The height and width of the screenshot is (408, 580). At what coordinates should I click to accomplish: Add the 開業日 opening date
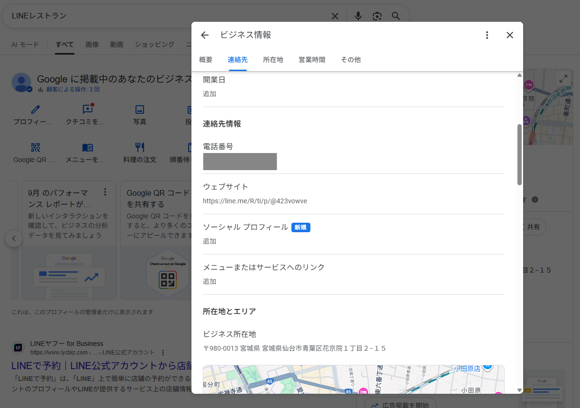tap(209, 94)
